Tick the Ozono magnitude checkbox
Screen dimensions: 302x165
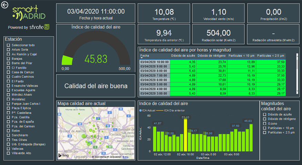pyautogui.click(x=264, y=123)
